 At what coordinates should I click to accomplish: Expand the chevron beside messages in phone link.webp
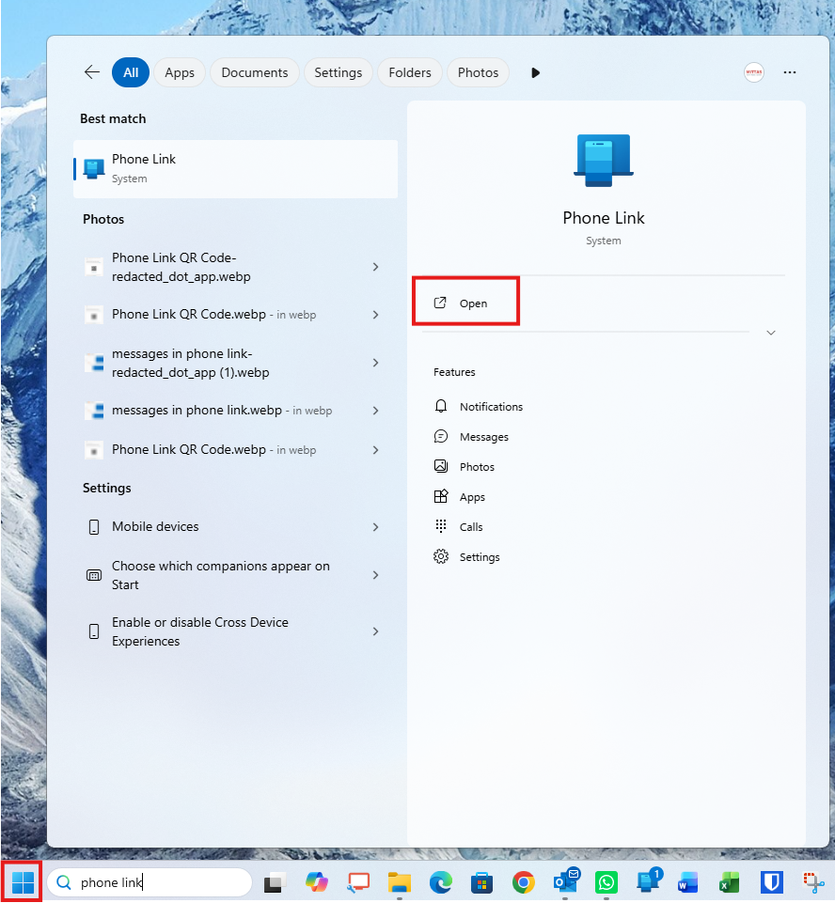click(x=376, y=411)
